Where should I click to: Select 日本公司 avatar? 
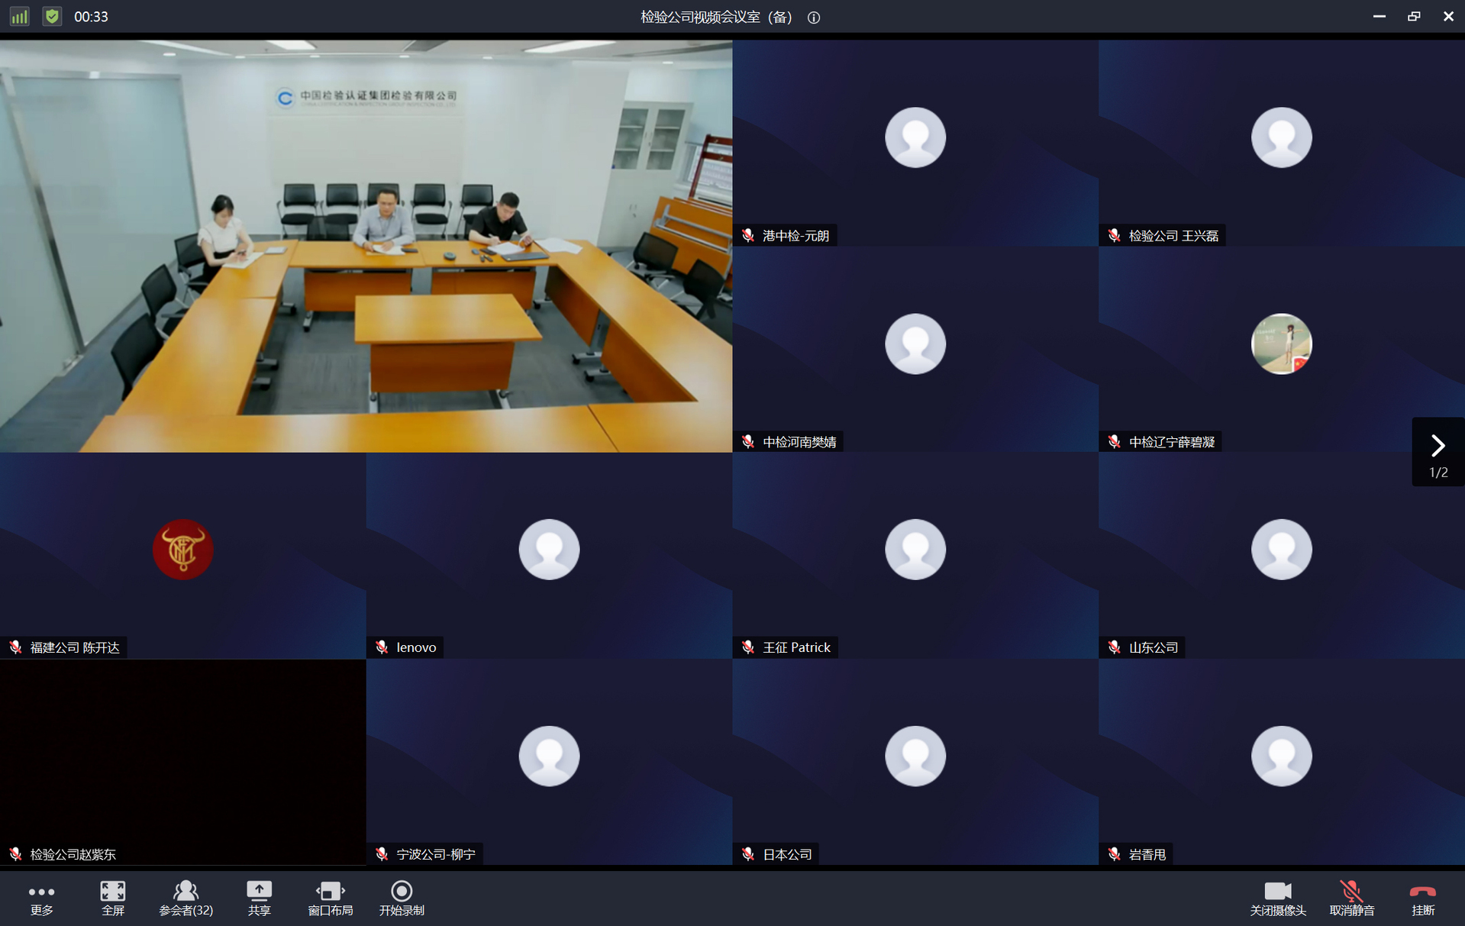tap(915, 756)
